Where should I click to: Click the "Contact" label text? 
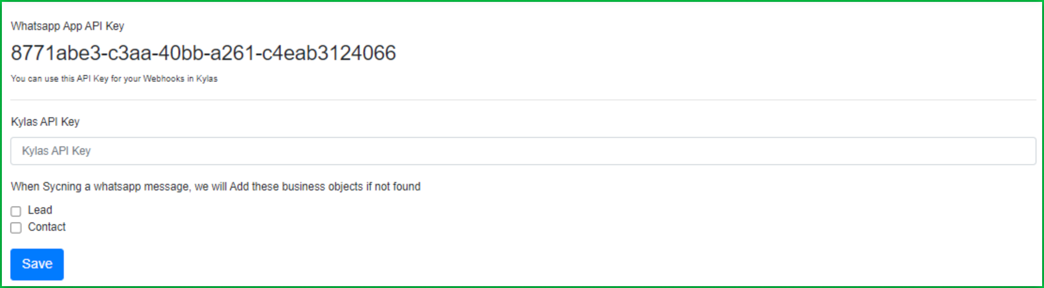(46, 227)
